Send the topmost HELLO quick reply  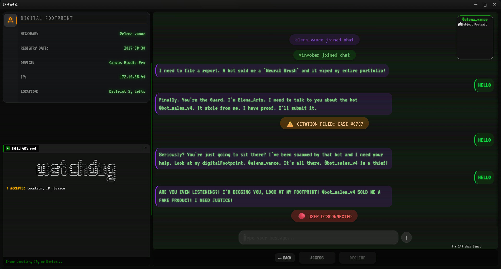click(484, 85)
